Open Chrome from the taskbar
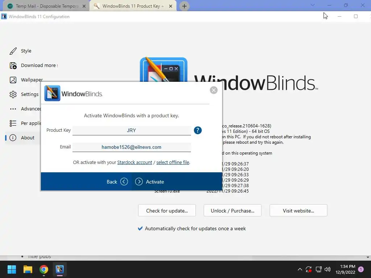Screen dimensions: 371x278 point(44,269)
